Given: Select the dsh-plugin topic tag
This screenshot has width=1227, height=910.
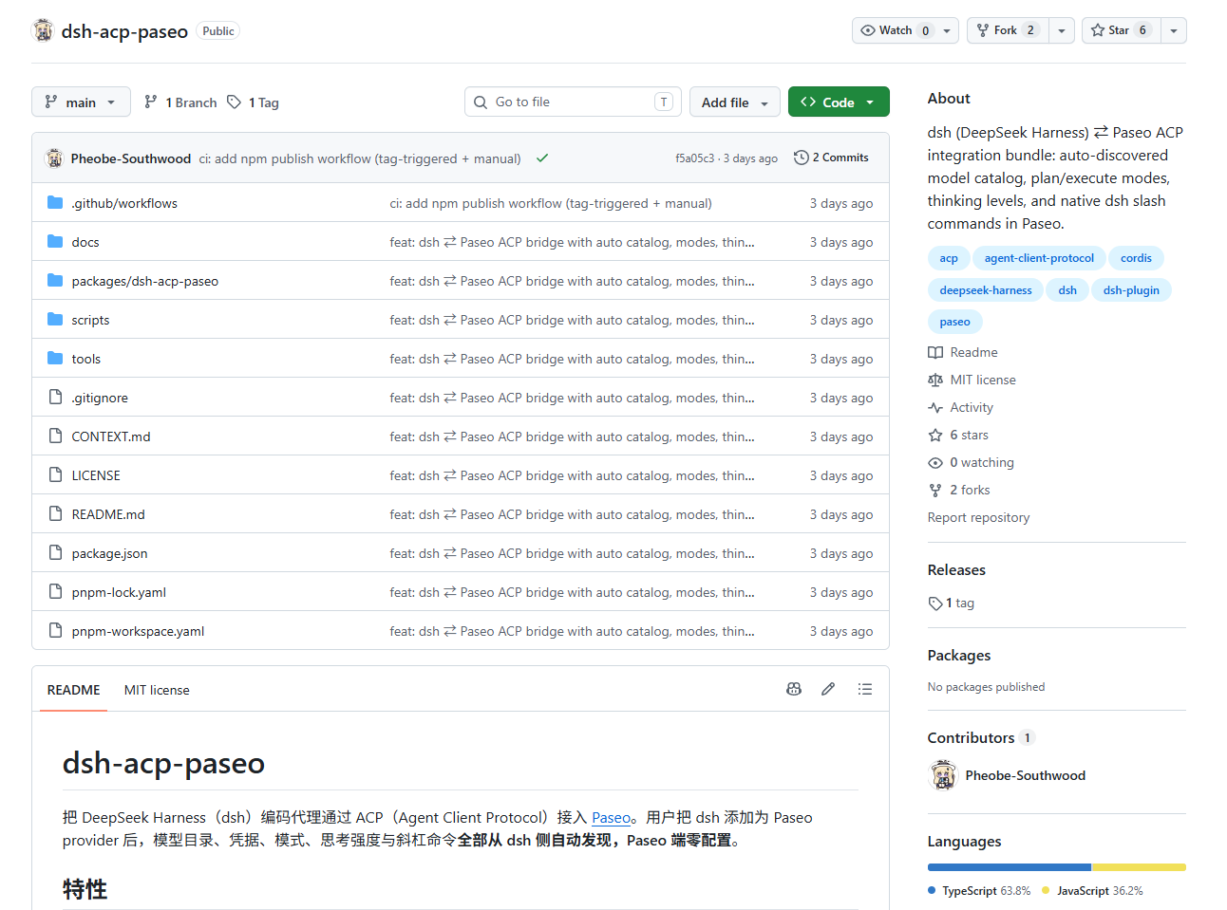Looking at the screenshot, I should tap(1131, 290).
